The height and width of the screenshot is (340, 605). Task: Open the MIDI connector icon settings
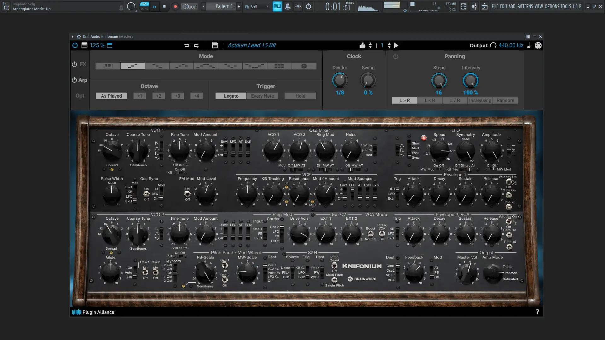pos(538,45)
